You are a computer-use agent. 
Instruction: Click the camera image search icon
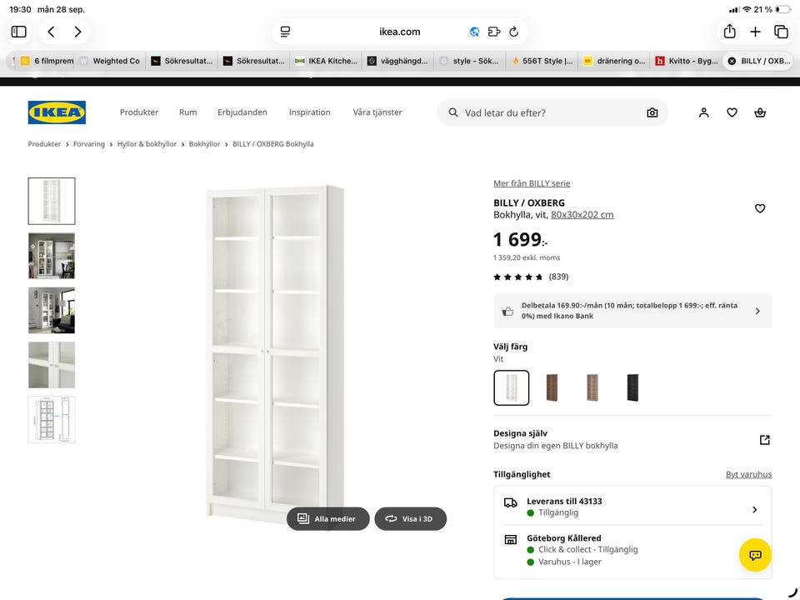tap(652, 112)
